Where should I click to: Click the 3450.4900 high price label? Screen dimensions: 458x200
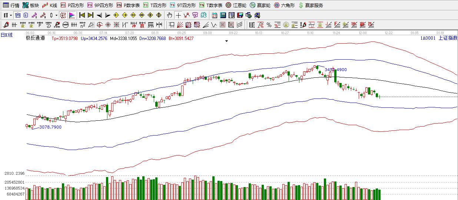[x=336, y=70]
